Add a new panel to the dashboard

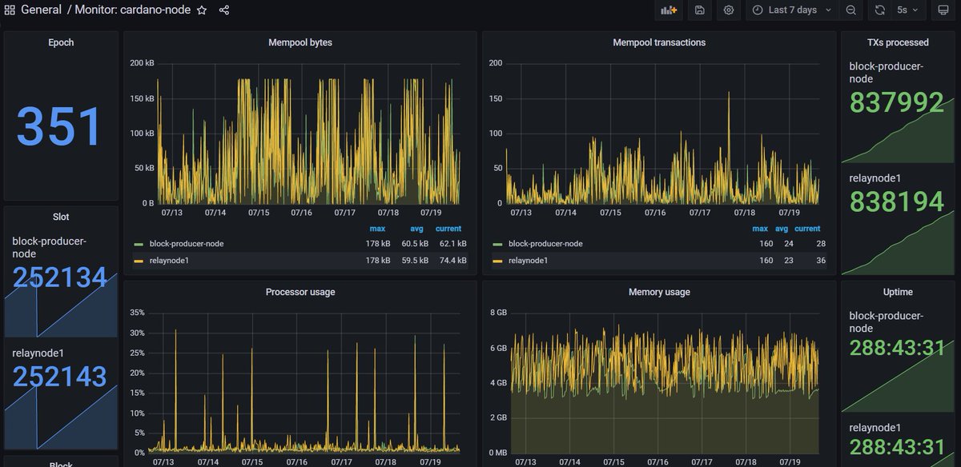coord(668,10)
